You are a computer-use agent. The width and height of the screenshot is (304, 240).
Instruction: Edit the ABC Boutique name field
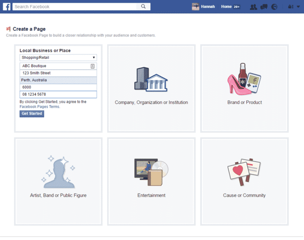58,66
